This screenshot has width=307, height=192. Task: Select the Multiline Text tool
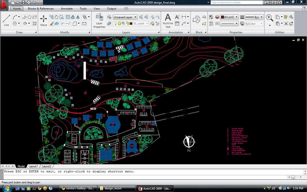point(168,21)
